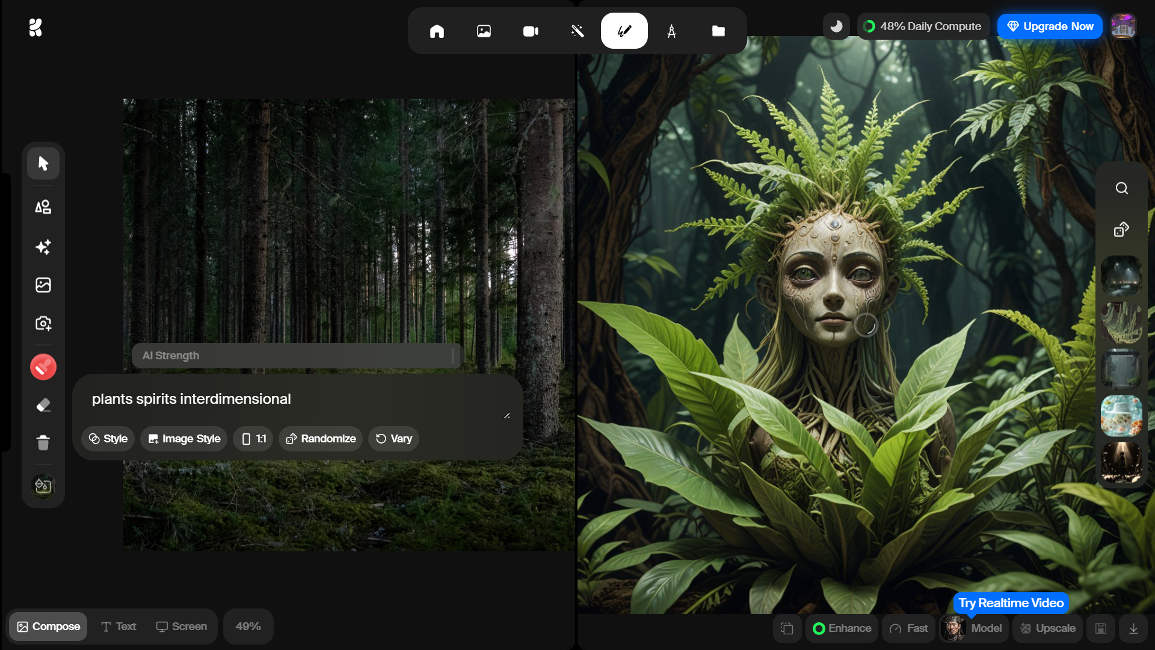Open the video generation icon in top bar
The height and width of the screenshot is (650, 1155).
[530, 31]
